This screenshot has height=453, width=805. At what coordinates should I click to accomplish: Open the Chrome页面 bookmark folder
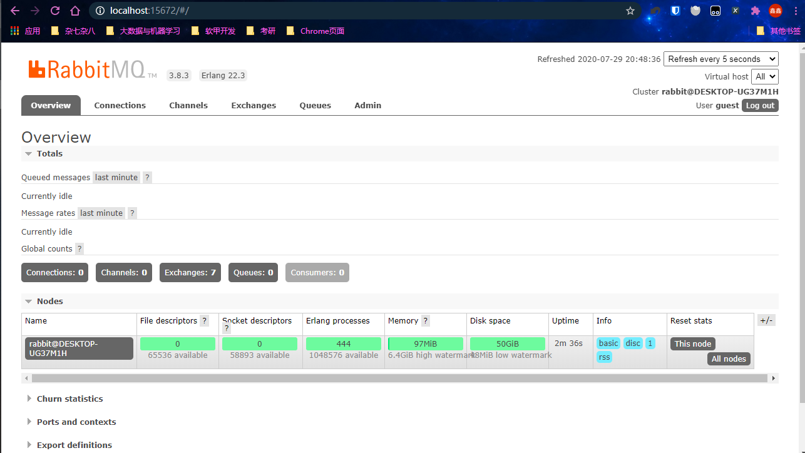pos(315,31)
